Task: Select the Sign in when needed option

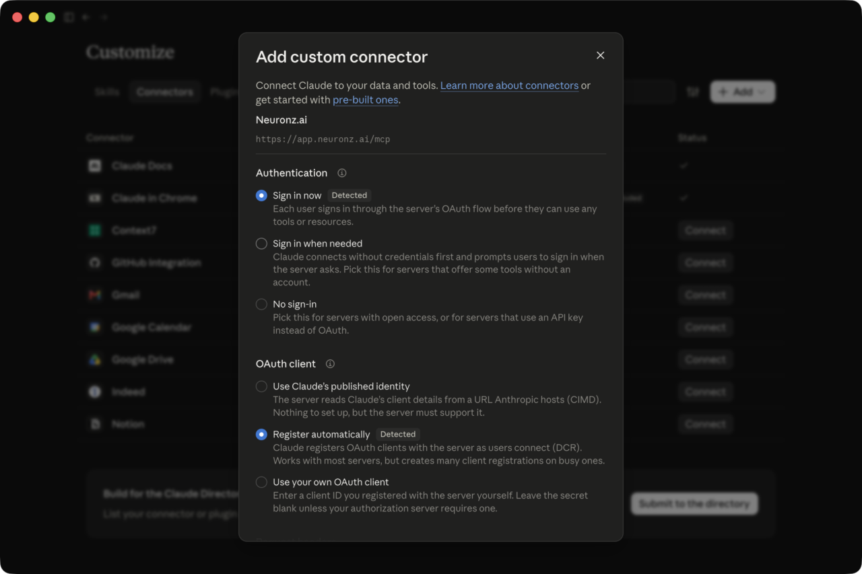Action: tap(261, 244)
